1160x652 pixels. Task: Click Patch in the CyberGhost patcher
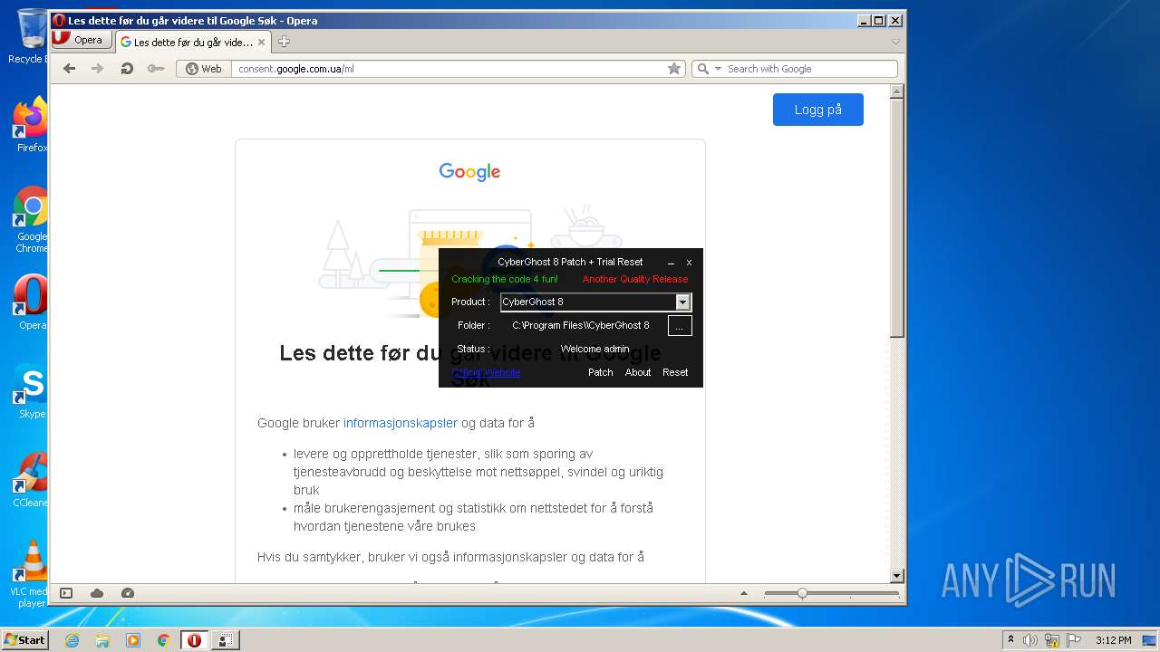click(x=601, y=372)
